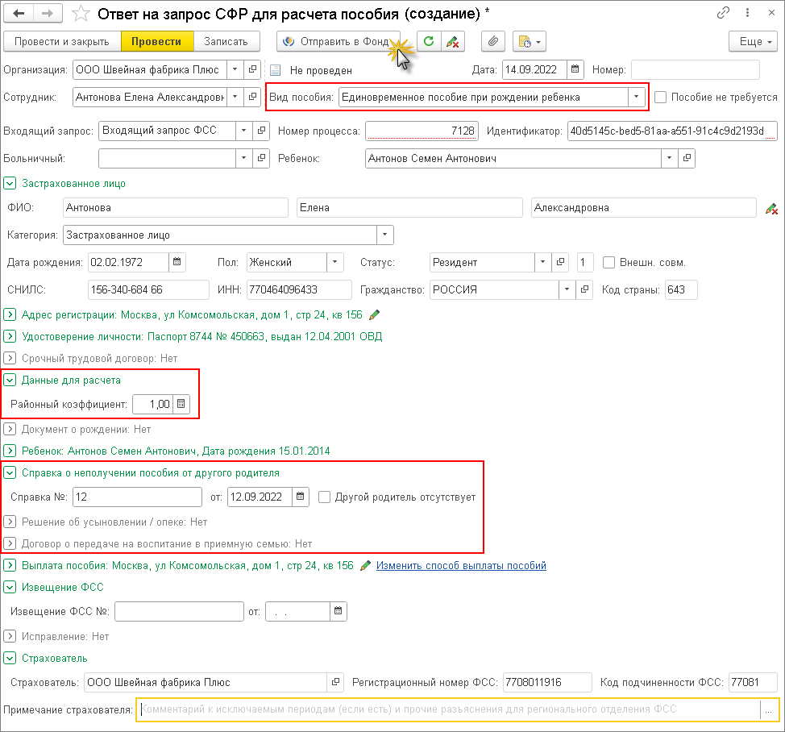Refresh document with green circular arrow
The image size is (785, 732).
click(429, 42)
